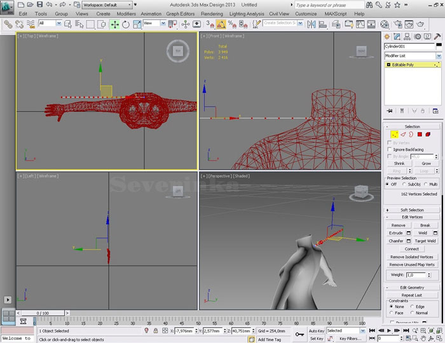Click Selection Lock toggle in status bar
The width and height of the screenshot is (445, 343).
(156, 330)
